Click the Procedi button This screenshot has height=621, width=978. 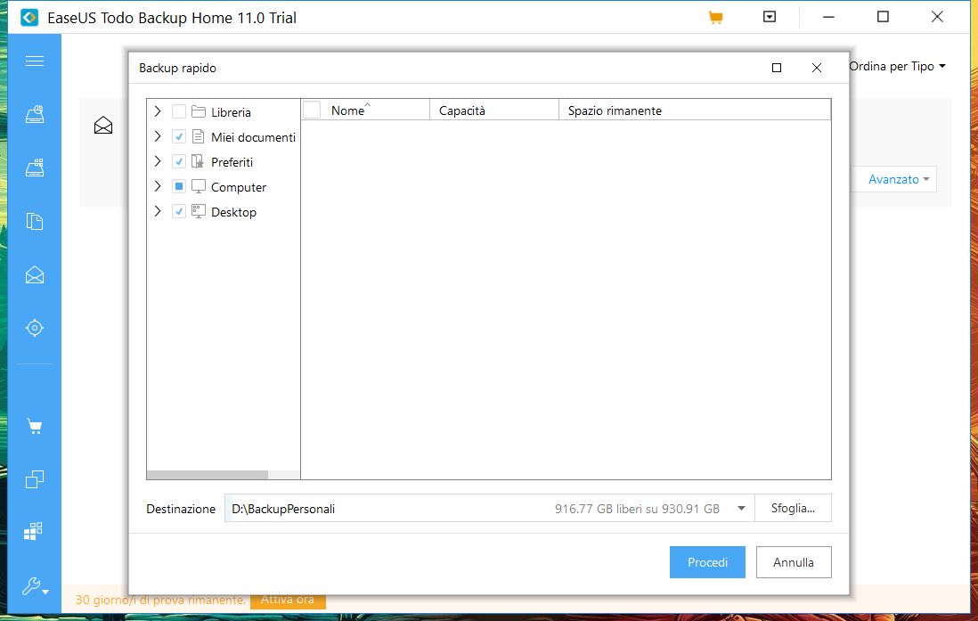coord(707,562)
